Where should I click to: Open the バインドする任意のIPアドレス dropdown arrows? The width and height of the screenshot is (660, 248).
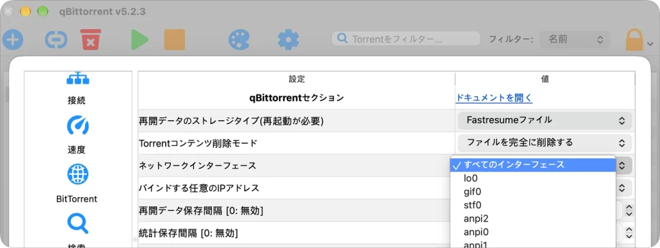pyautogui.click(x=622, y=188)
